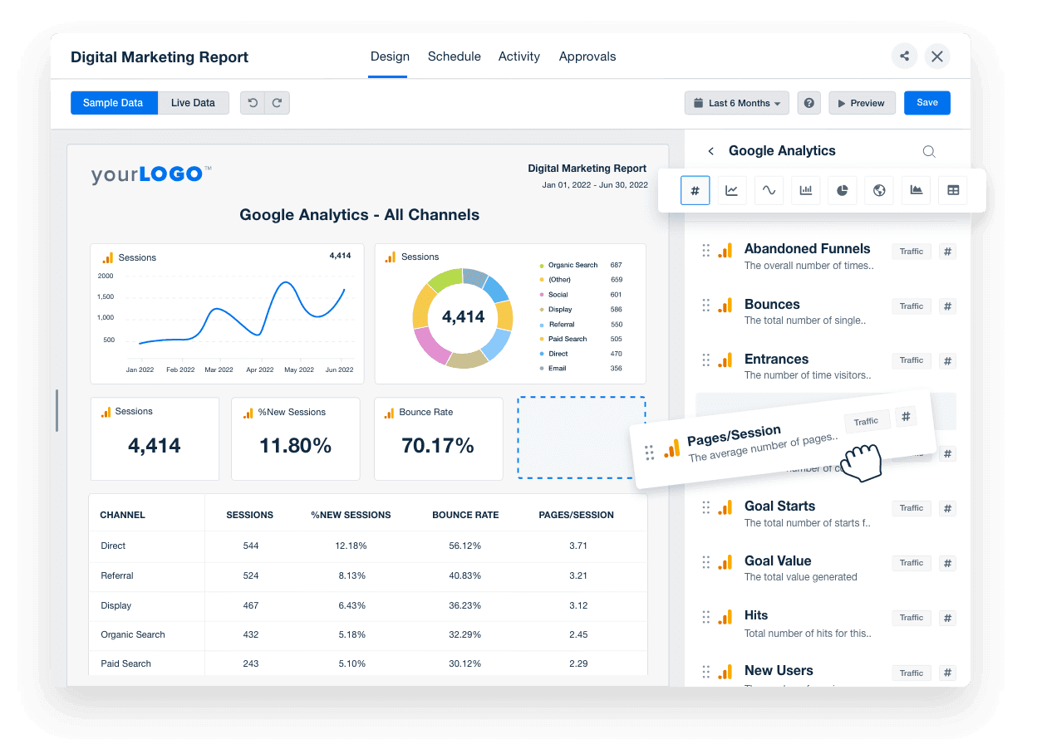
Task: Save the Digital Marketing Report
Action: click(x=926, y=102)
